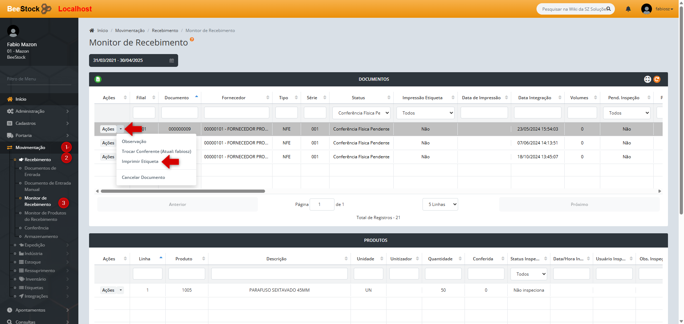
Task: Select Imprimir Etiqueta from the actions menu
Action: coord(140,161)
